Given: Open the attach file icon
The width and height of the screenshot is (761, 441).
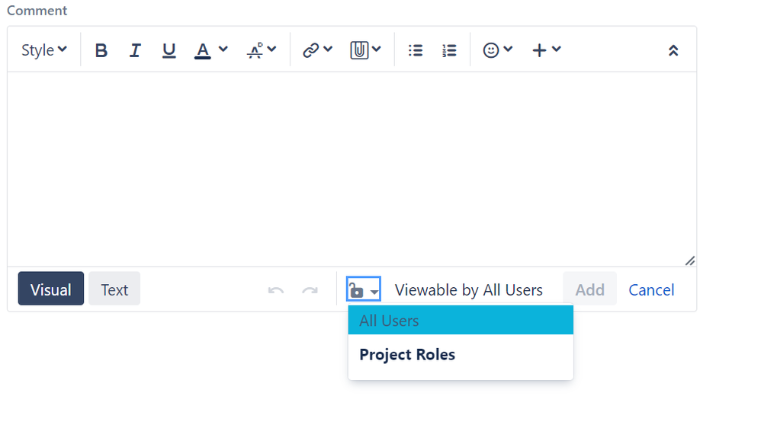Looking at the screenshot, I should [x=360, y=50].
